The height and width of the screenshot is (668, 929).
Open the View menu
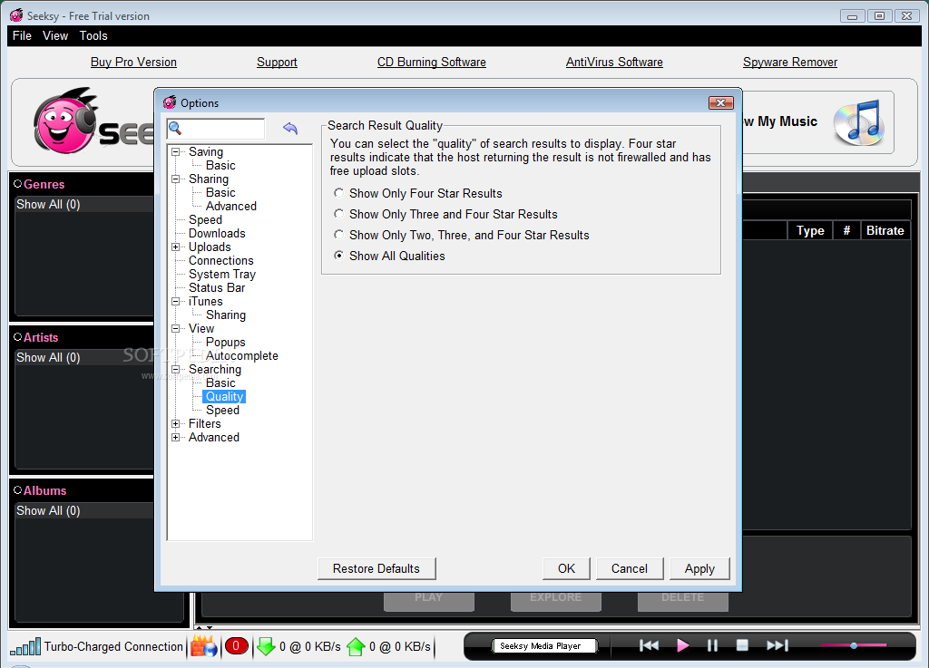coord(55,35)
